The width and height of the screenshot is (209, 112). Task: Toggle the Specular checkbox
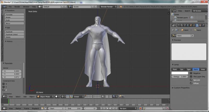(191, 80)
